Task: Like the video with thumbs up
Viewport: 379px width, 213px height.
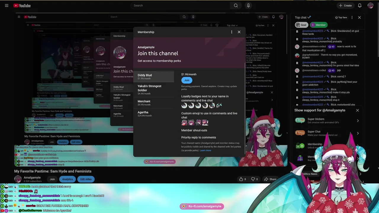Action: click(243, 179)
